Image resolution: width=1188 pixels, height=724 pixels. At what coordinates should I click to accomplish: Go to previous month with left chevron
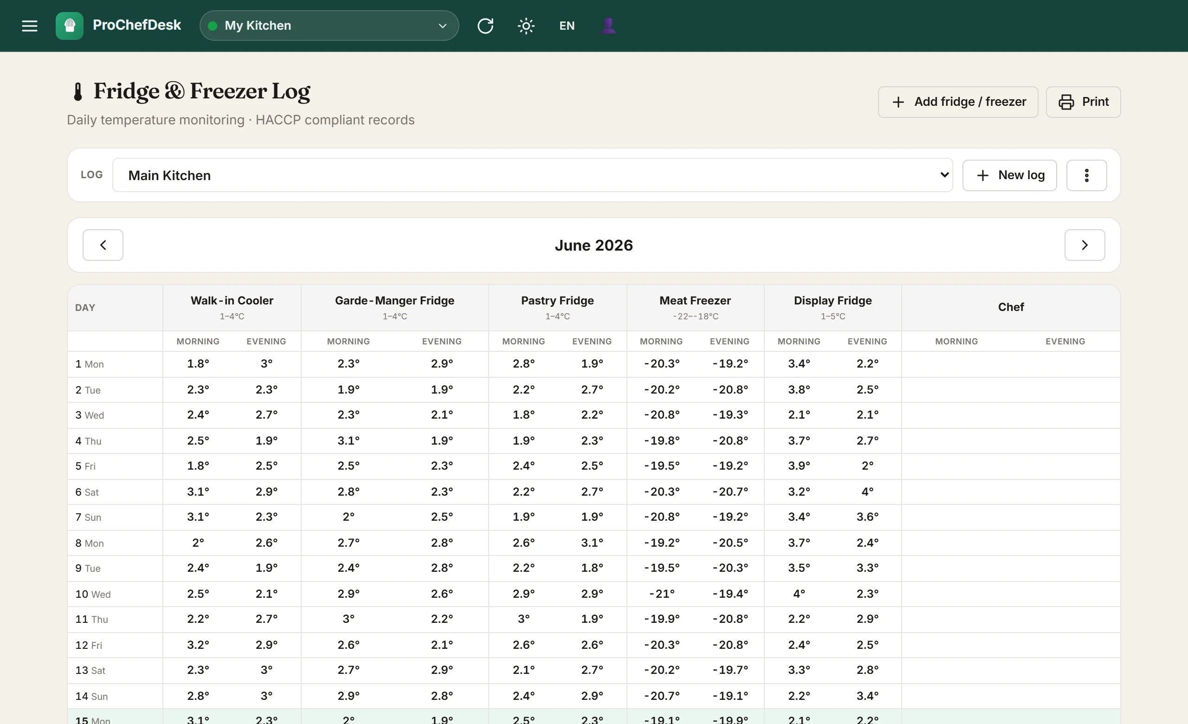point(103,245)
